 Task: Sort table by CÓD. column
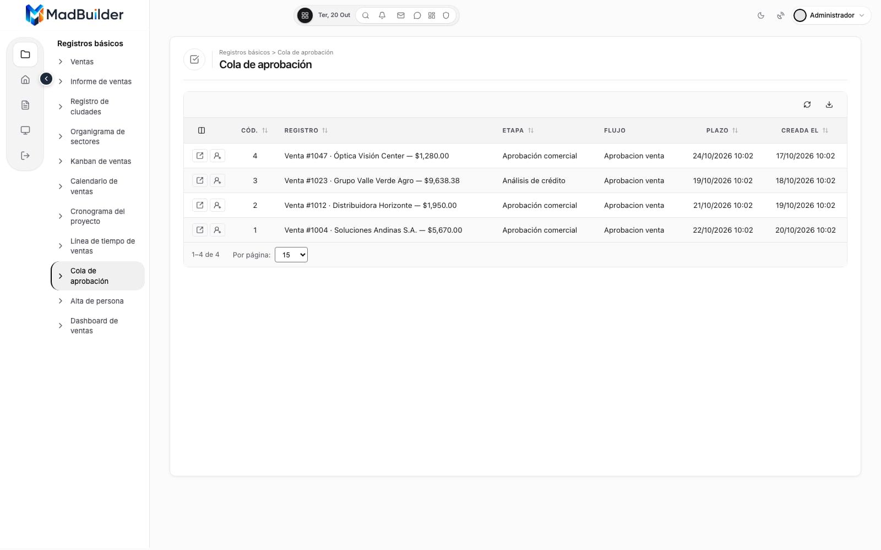point(254,130)
